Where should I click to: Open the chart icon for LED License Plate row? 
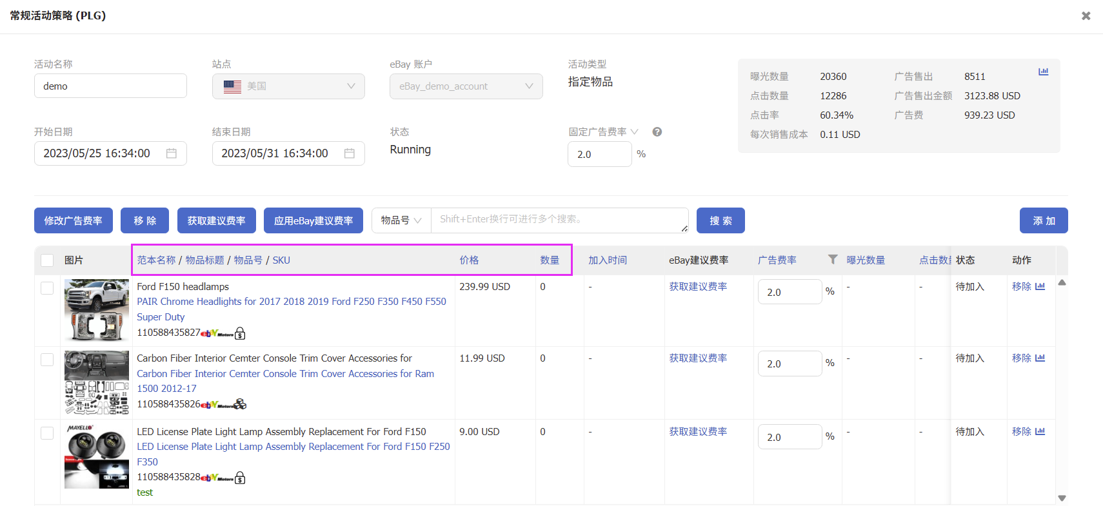click(1040, 431)
